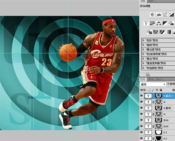Add a Vibrance adjustment layer
The image size is (175, 141).
(146, 23)
